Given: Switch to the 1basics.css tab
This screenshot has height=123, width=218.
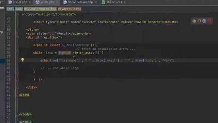Looking at the screenshot, I should 114,2.
